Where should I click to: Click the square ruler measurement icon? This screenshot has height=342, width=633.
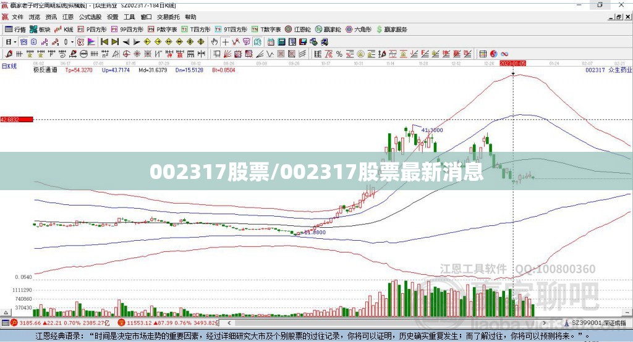(216, 54)
